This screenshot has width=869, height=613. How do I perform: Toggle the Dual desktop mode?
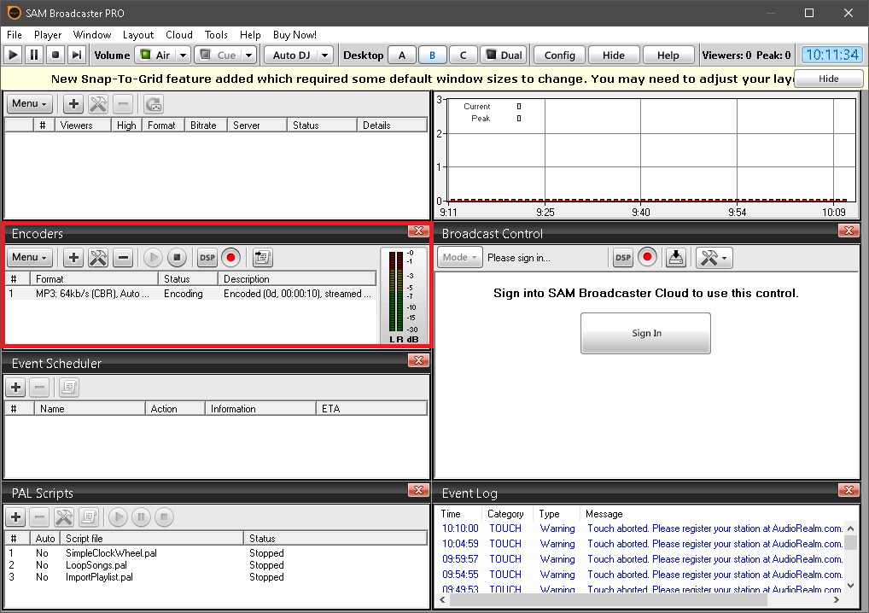[x=504, y=55]
